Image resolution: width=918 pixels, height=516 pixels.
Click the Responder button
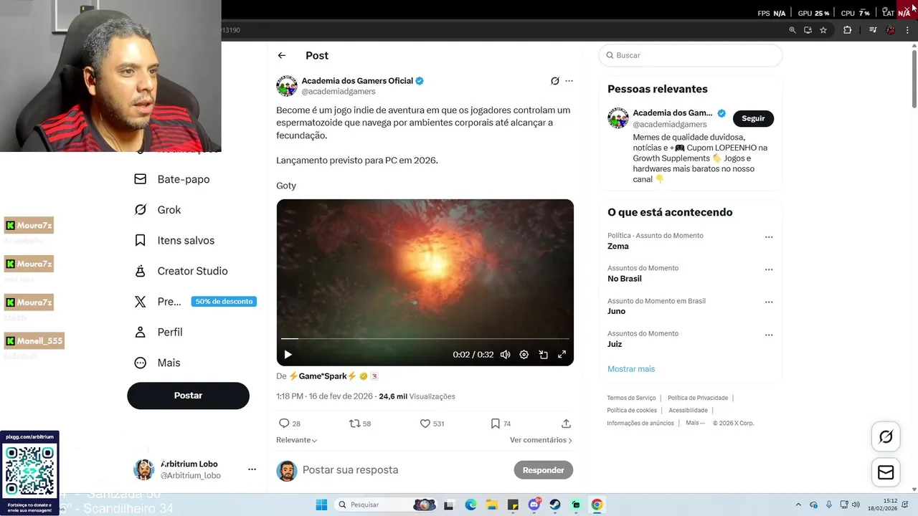click(x=543, y=470)
